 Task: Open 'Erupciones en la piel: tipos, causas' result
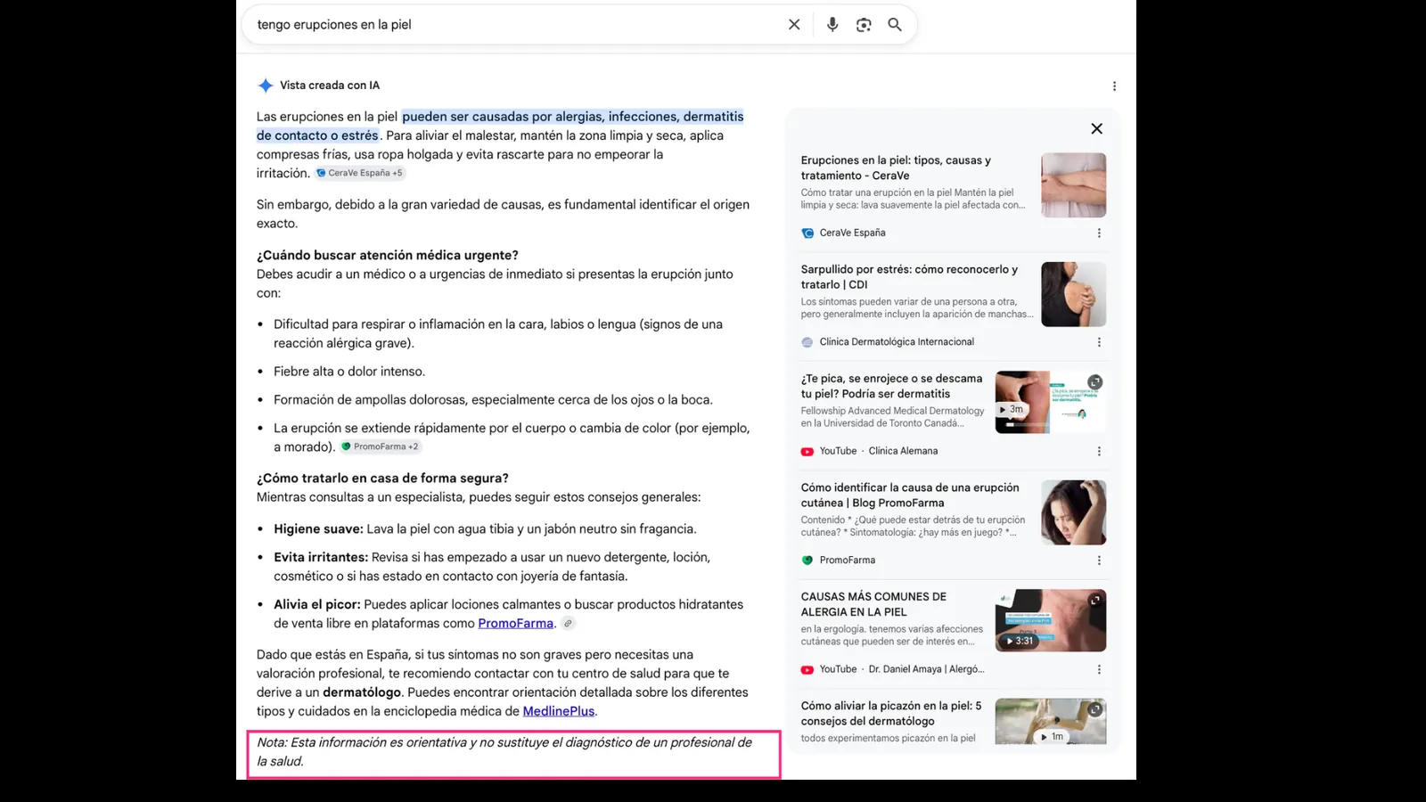896,168
